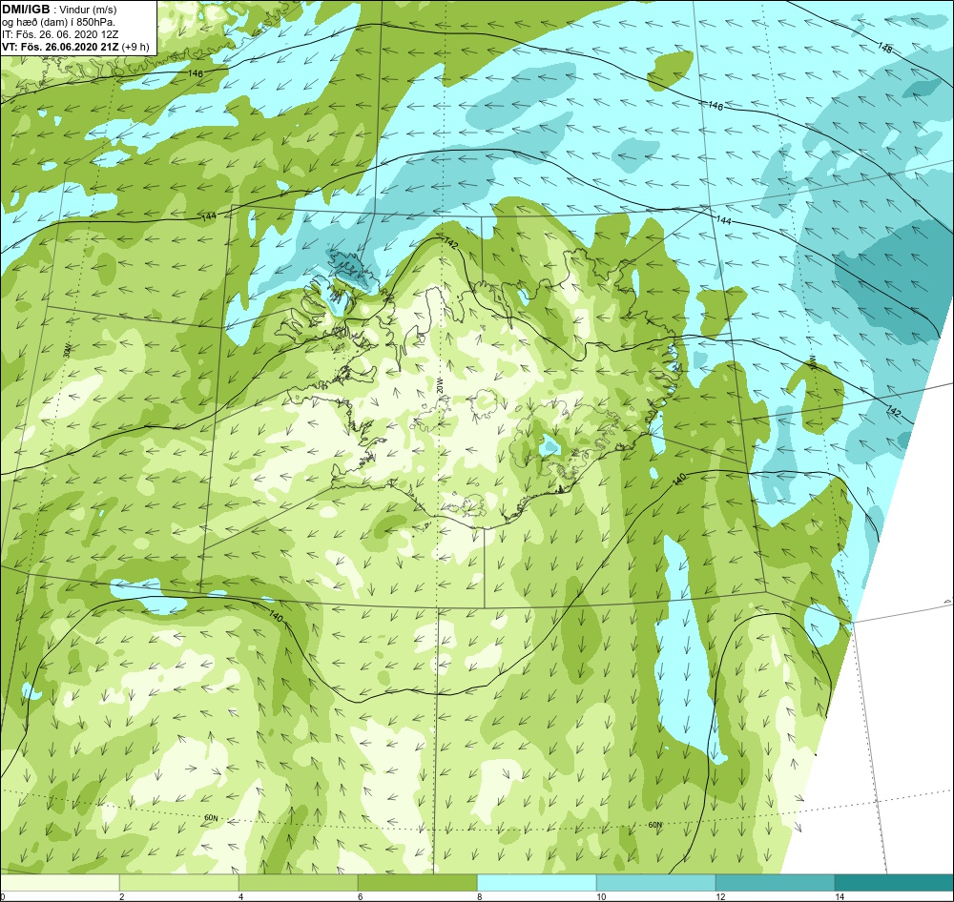
Task: Click the '60N' latitude label in the southeast
Action: point(654,825)
